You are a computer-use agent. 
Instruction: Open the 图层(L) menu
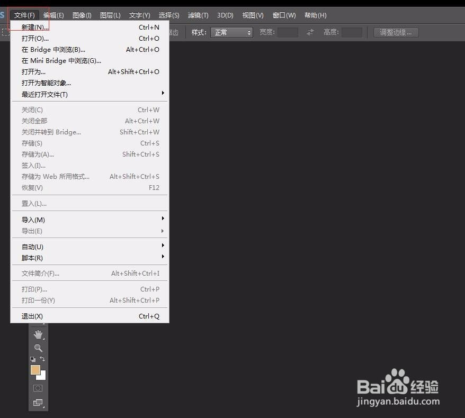point(110,15)
